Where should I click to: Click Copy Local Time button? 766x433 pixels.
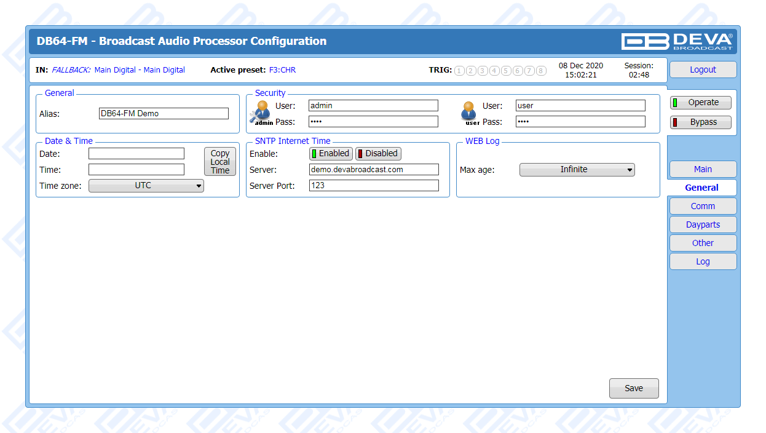click(x=219, y=162)
